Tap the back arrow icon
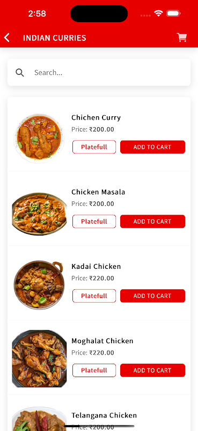The image size is (198, 431). (7, 38)
